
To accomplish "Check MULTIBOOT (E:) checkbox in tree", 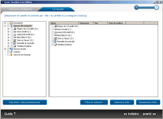I will click(12, 37).
